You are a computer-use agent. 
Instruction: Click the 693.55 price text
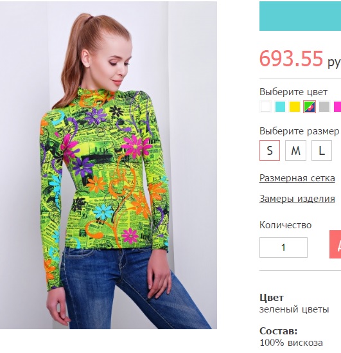(x=292, y=59)
